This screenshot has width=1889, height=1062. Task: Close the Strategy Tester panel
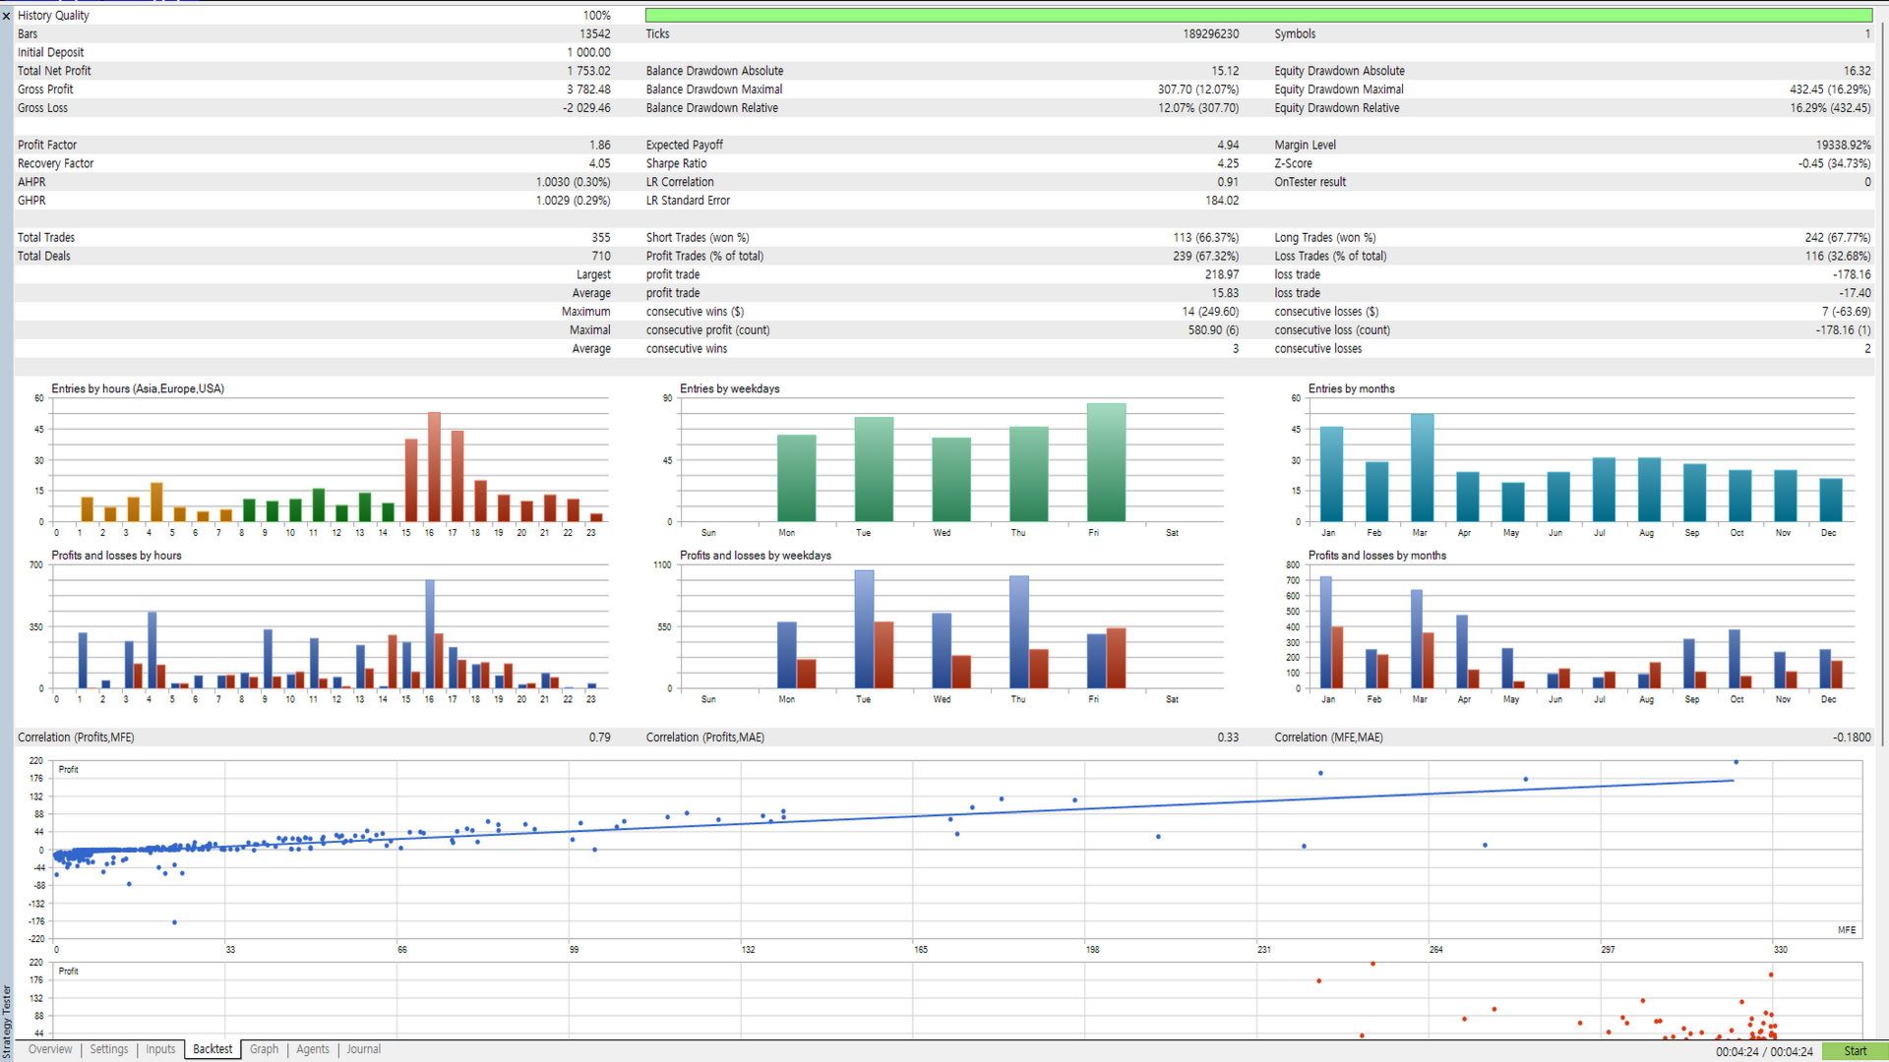pyautogui.click(x=7, y=16)
